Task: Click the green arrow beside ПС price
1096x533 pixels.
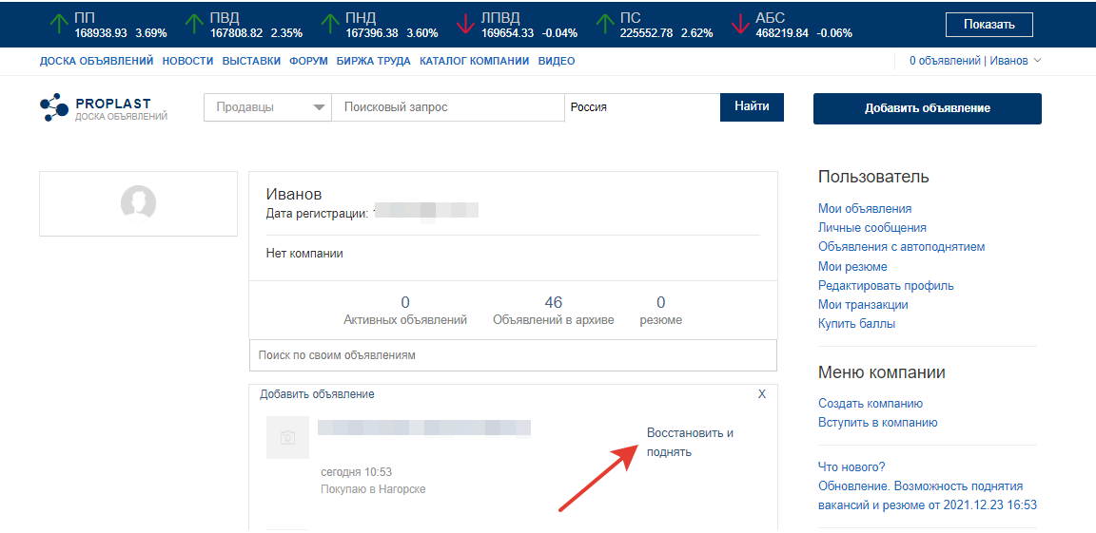Action: pos(605,24)
